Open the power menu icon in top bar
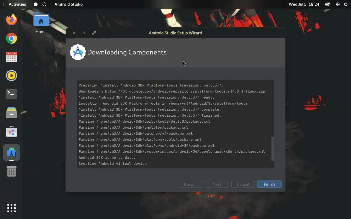 tap(346, 4)
